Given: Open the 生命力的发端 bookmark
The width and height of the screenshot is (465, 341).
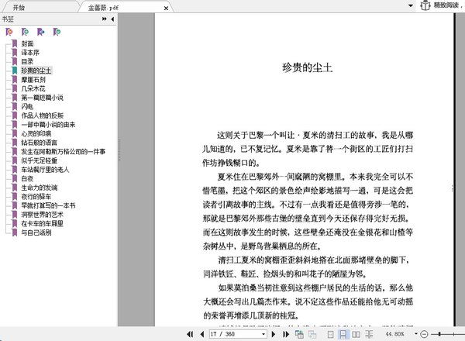Looking at the screenshot, I should pyautogui.click(x=40, y=188).
